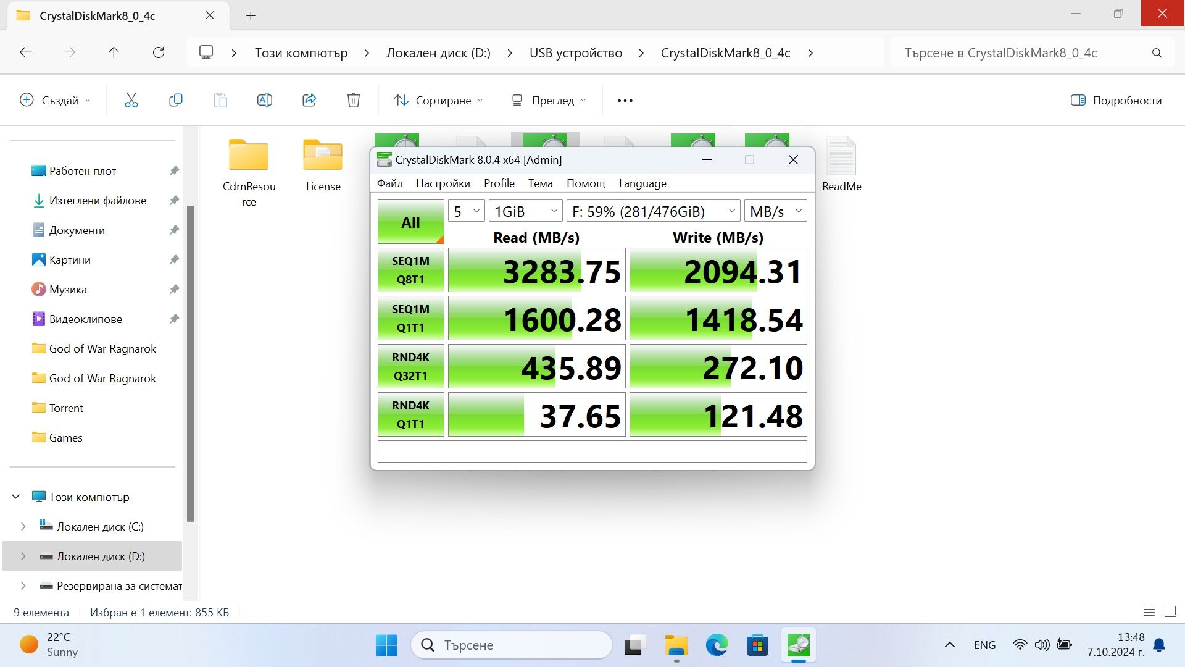Expand Локален диск (D:) in the tree
The height and width of the screenshot is (667, 1185).
tap(23, 556)
